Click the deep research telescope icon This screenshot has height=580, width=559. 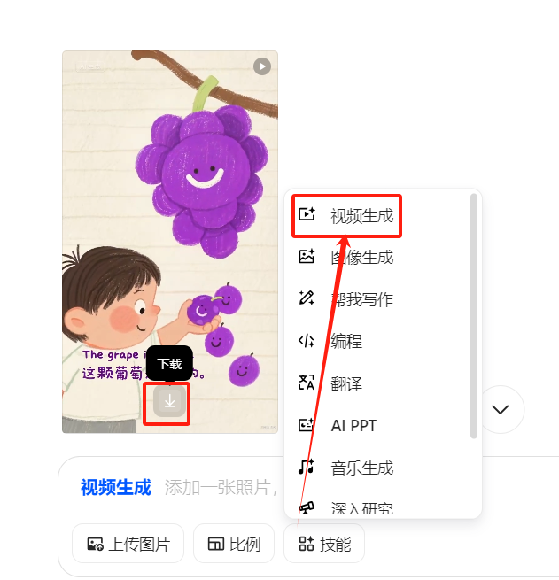tap(307, 507)
